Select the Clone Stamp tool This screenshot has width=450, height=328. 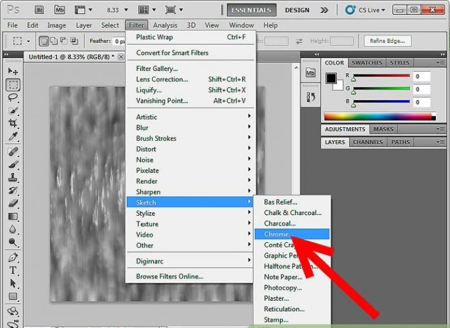coord(13,178)
